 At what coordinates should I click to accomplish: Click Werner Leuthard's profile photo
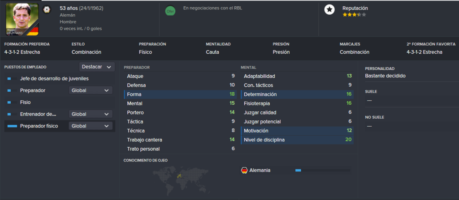(22, 19)
